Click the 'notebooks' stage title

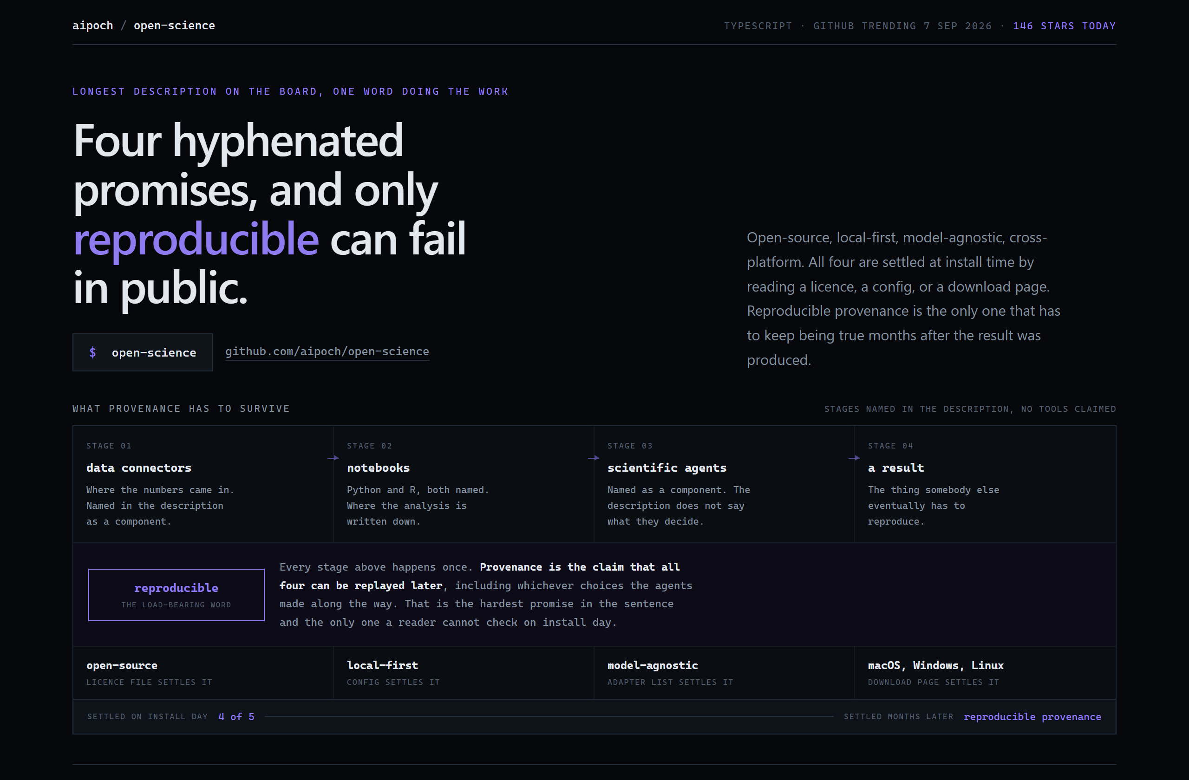pyautogui.click(x=378, y=468)
